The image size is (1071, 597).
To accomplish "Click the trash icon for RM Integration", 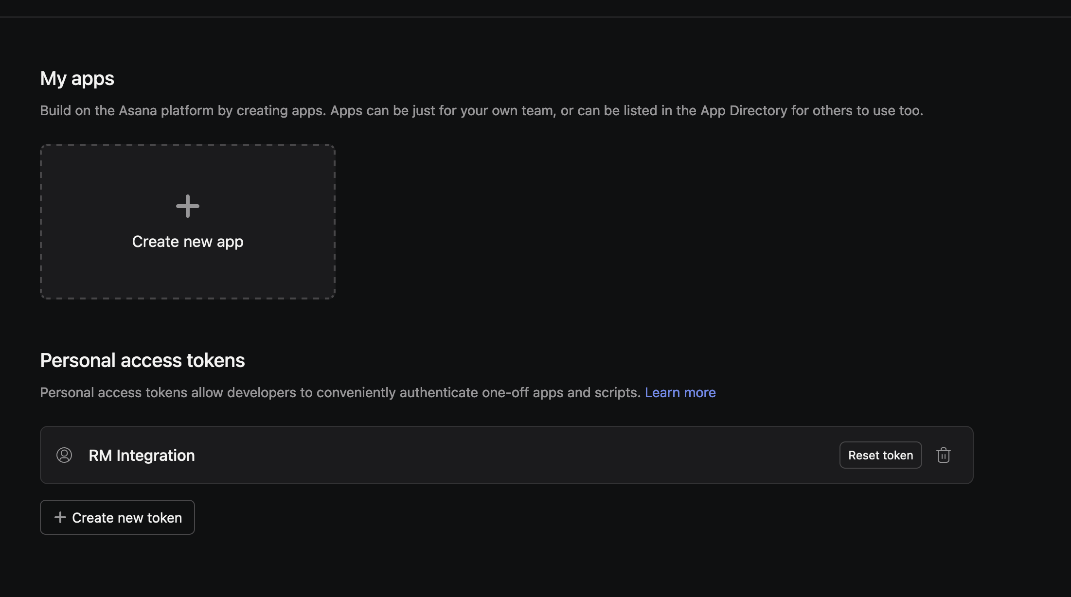I will [943, 455].
